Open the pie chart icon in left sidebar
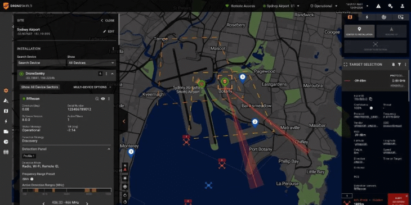This screenshot has width=411, height=205. (6, 142)
